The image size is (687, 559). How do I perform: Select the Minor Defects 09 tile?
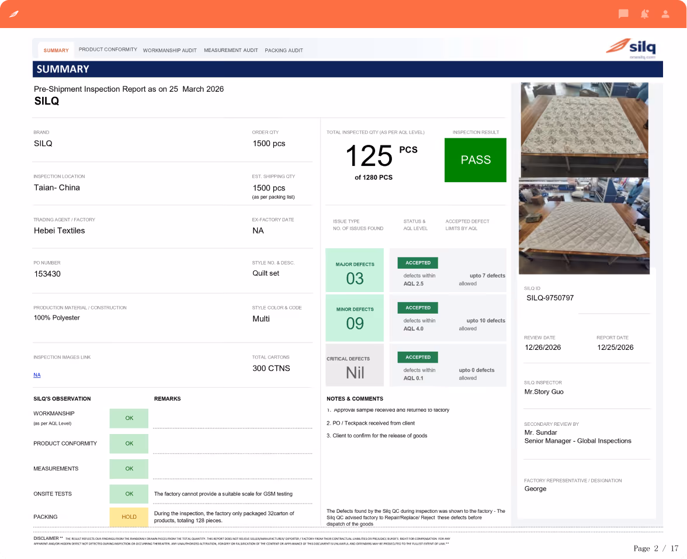(x=355, y=318)
